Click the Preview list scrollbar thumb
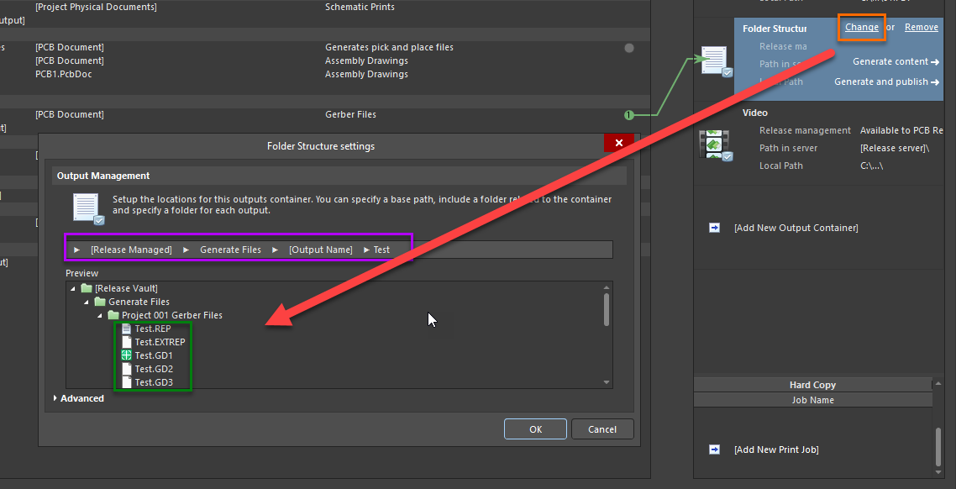956x489 pixels. [x=606, y=310]
